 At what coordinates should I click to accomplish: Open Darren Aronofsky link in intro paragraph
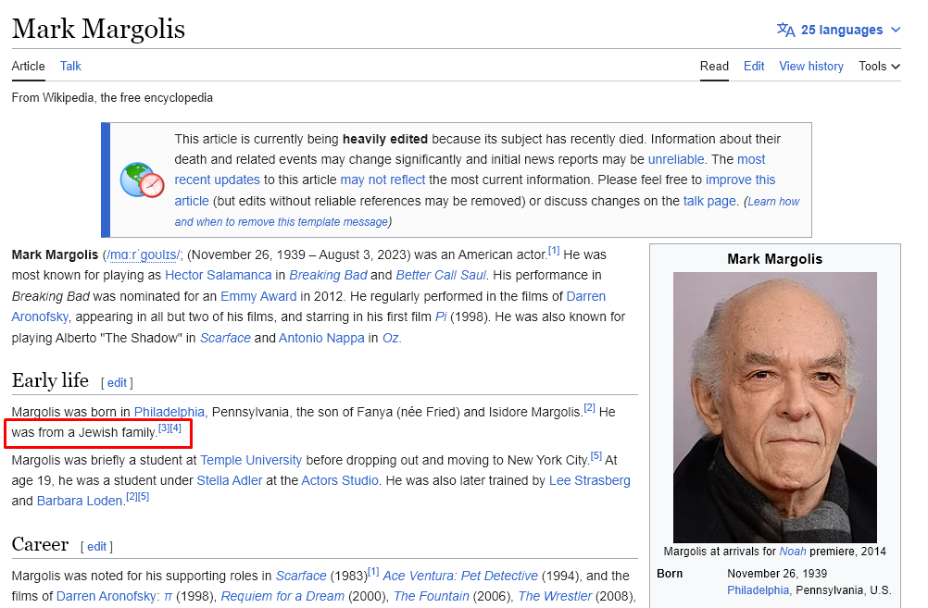[585, 296]
